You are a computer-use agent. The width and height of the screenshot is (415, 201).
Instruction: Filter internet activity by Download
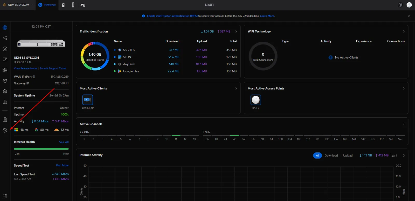pos(331,155)
